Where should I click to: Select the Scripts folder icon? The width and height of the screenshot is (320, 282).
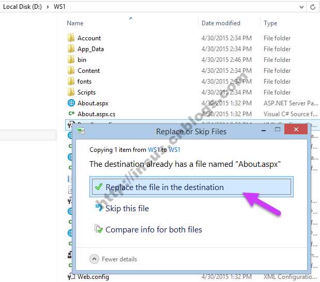[71, 92]
